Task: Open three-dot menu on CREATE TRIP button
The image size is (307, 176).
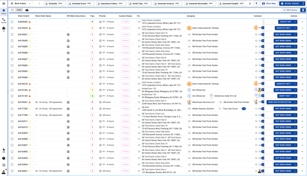Action: click(x=295, y=22)
